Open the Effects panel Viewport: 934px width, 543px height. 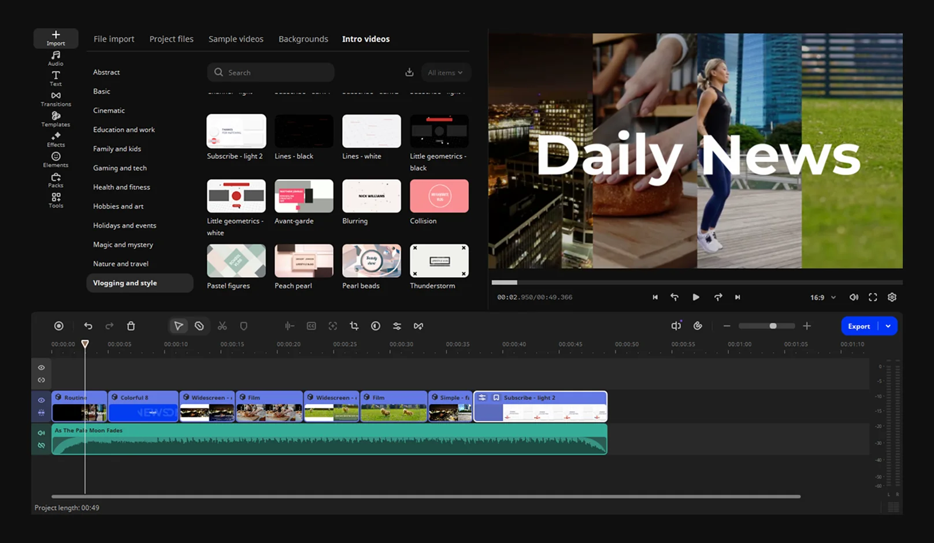click(55, 139)
